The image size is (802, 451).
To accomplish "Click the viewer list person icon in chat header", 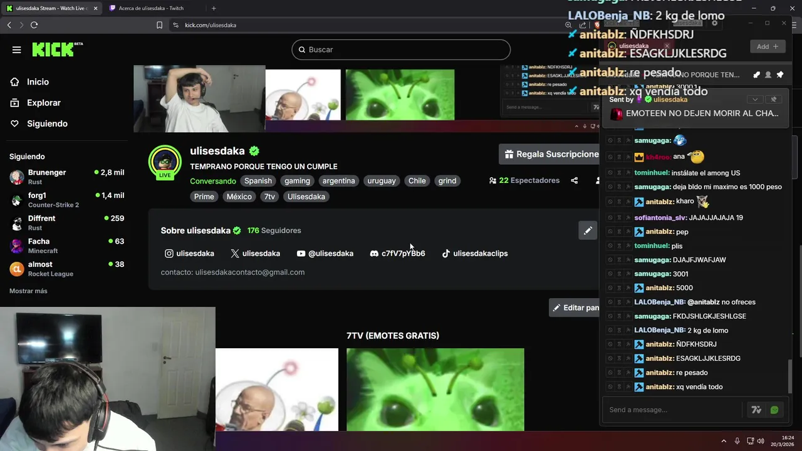I will [768, 75].
